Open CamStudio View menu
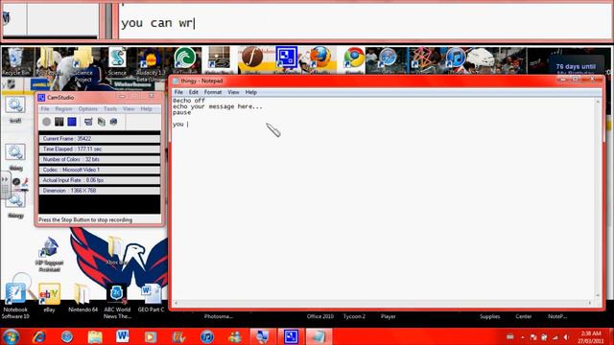 tap(129, 108)
